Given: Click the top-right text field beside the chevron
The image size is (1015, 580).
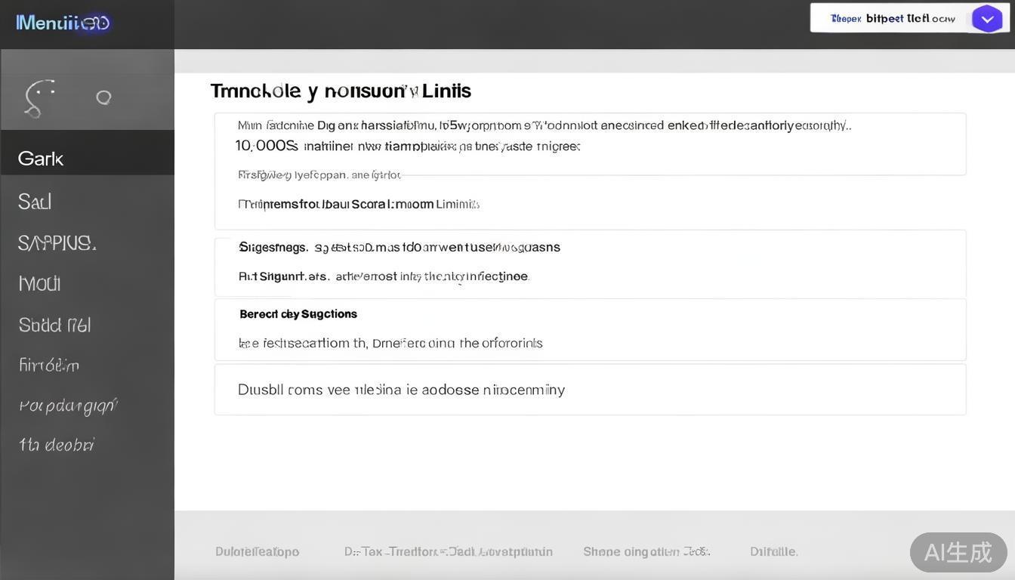Looking at the screenshot, I should click(891, 19).
